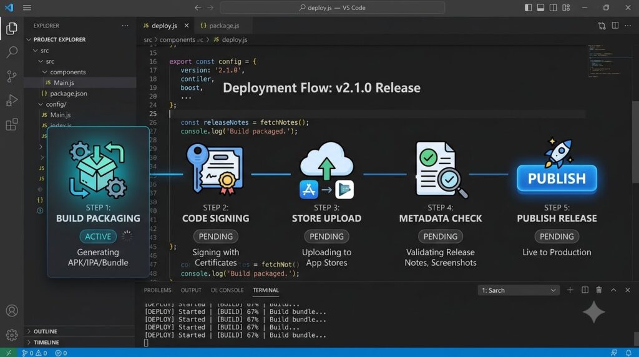Select the Store Upload cloud icon
The width and height of the screenshot is (639, 357).
[326, 162]
